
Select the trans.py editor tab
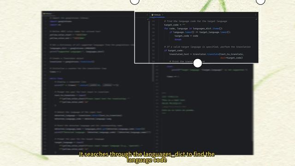coord(157,15)
